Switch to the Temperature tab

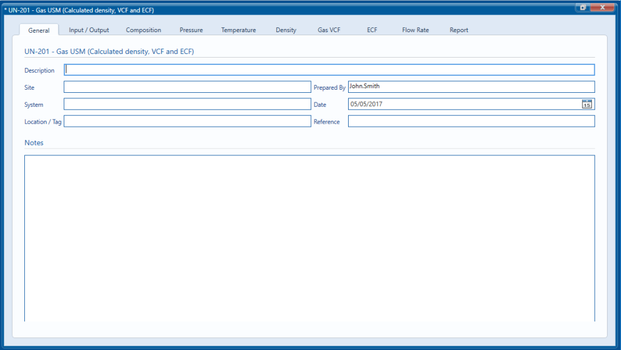coord(238,30)
